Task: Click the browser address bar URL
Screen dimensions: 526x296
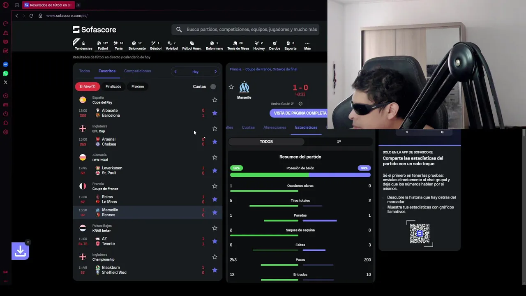Action: click(67, 16)
